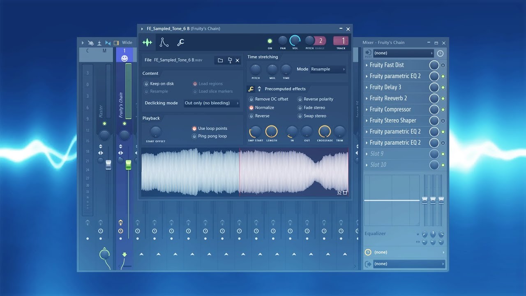The height and width of the screenshot is (296, 526).
Task: Click the START OFFSET knob
Action: coord(155,132)
